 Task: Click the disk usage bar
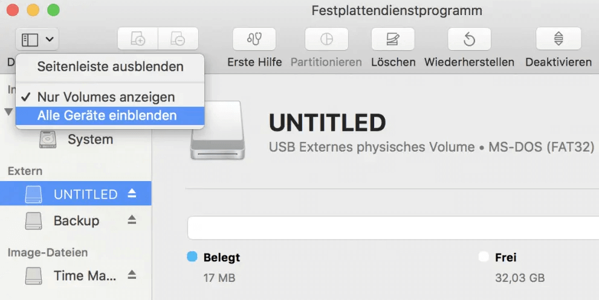pos(393,228)
